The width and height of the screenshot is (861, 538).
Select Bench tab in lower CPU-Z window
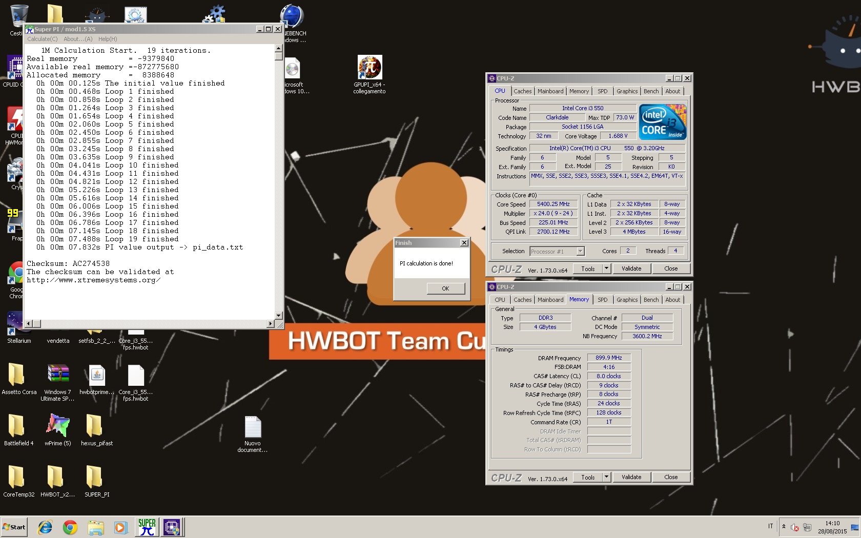tap(651, 300)
